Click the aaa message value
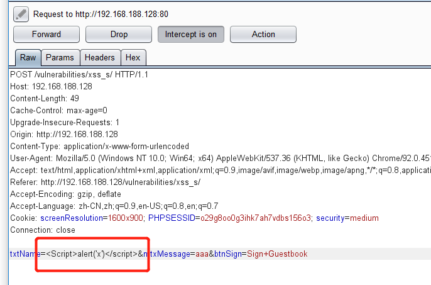The image size is (431, 285). coord(202,254)
